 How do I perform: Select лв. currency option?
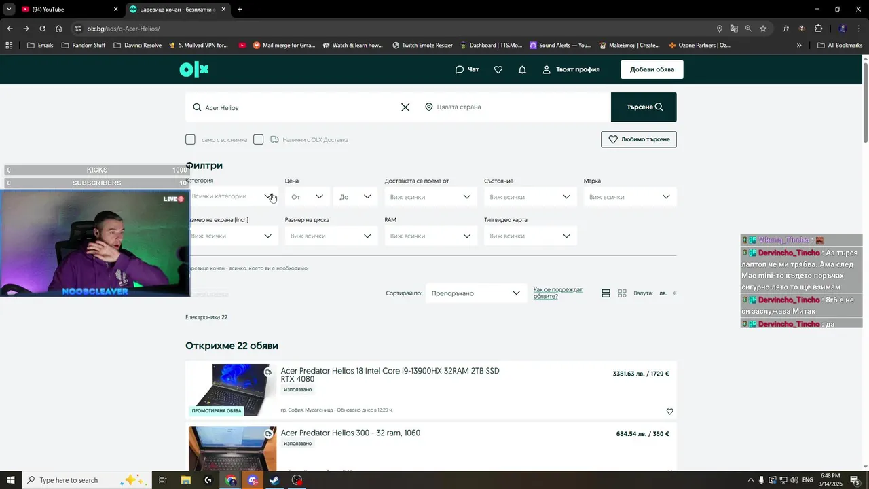tap(663, 293)
